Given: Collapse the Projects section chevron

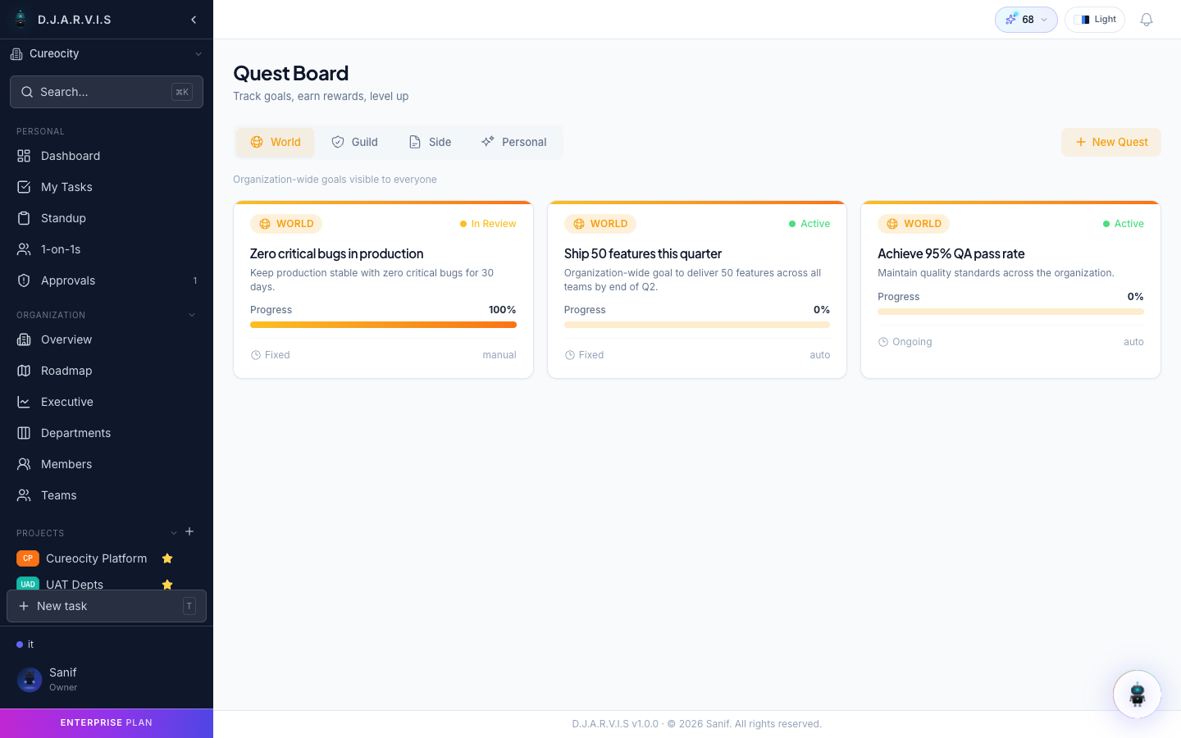Looking at the screenshot, I should tap(174, 533).
